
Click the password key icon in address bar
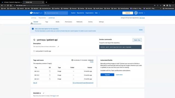point(155,5)
